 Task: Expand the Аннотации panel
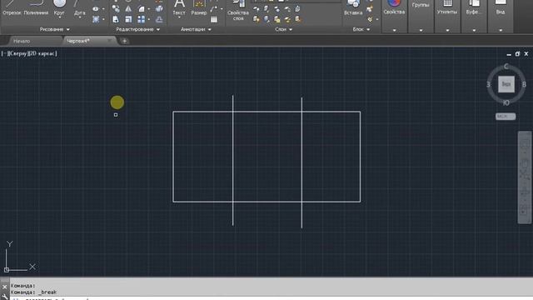pos(196,30)
